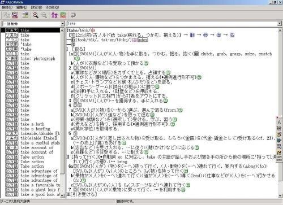This screenshot has width=283, height=205.
Task: Click the 'take' search input field
Action: pyautogui.click(x=172, y=24)
